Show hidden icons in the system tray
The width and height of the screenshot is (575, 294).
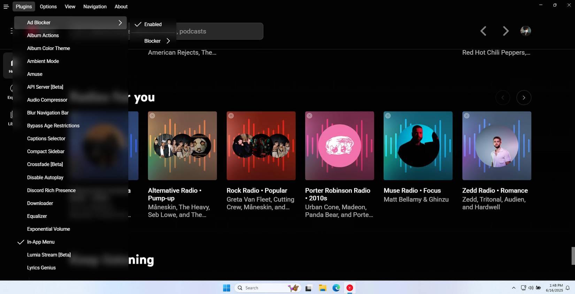513,288
